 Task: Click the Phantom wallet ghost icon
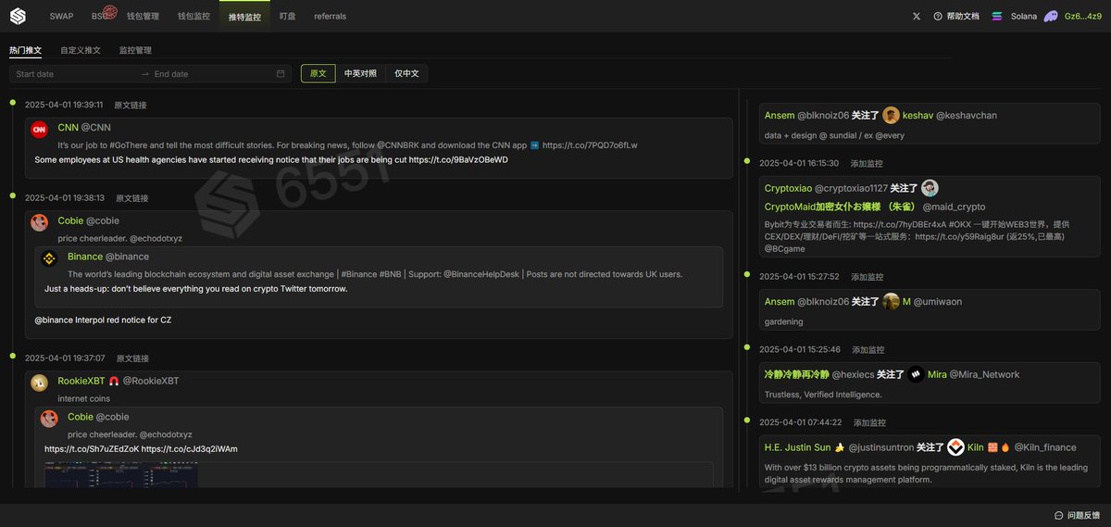pyautogui.click(x=1051, y=16)
